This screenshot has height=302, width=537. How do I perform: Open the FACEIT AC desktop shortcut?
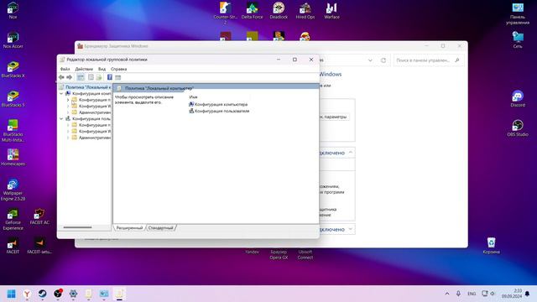pyautogui.click(x=39, y=216)
